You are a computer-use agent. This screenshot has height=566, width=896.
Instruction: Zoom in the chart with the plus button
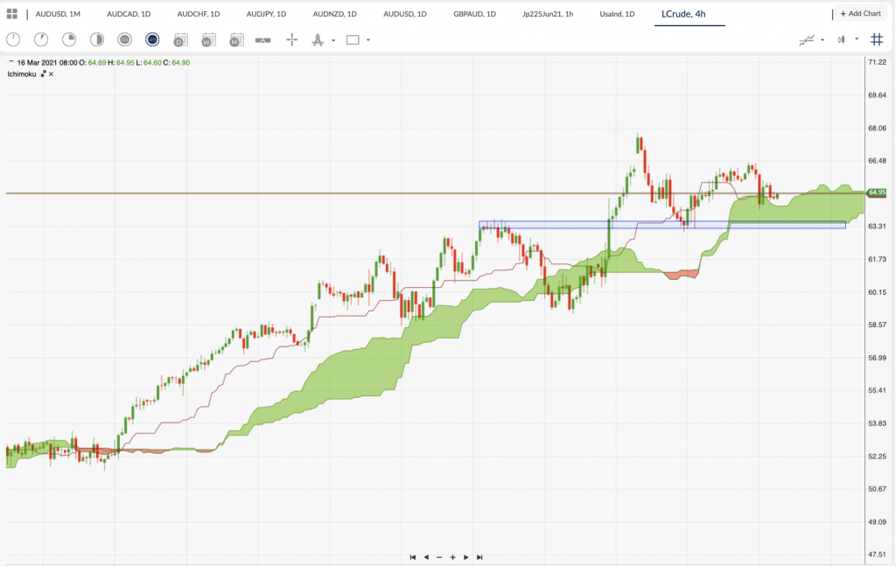(452, 557)
